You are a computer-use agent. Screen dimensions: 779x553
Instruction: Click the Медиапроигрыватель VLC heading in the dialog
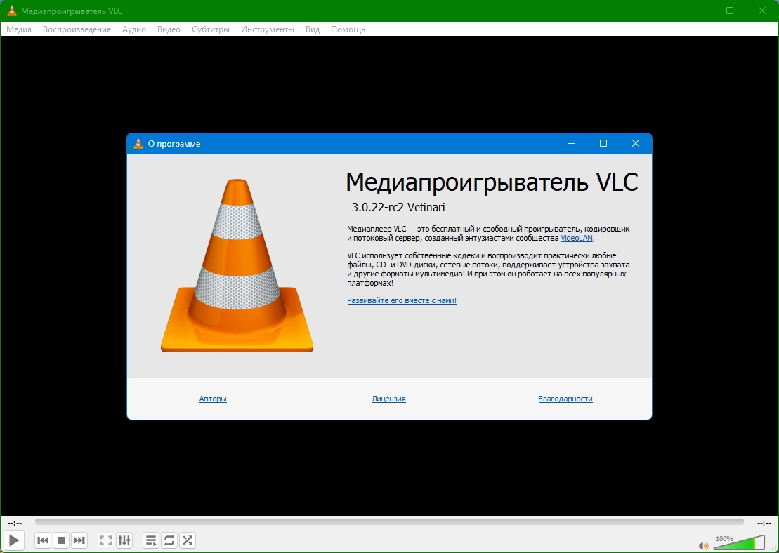[492, 182]
